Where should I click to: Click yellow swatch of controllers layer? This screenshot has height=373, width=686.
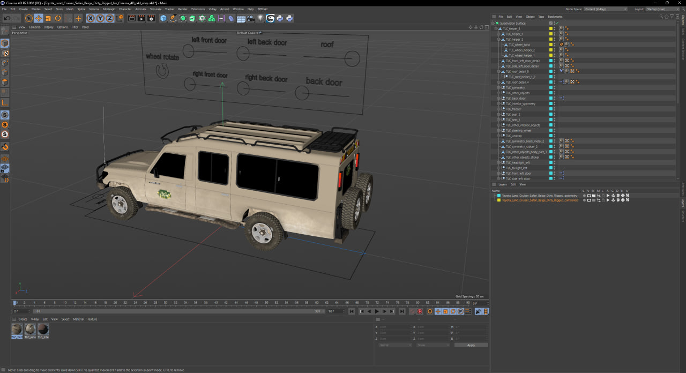[x=499, y=200]
